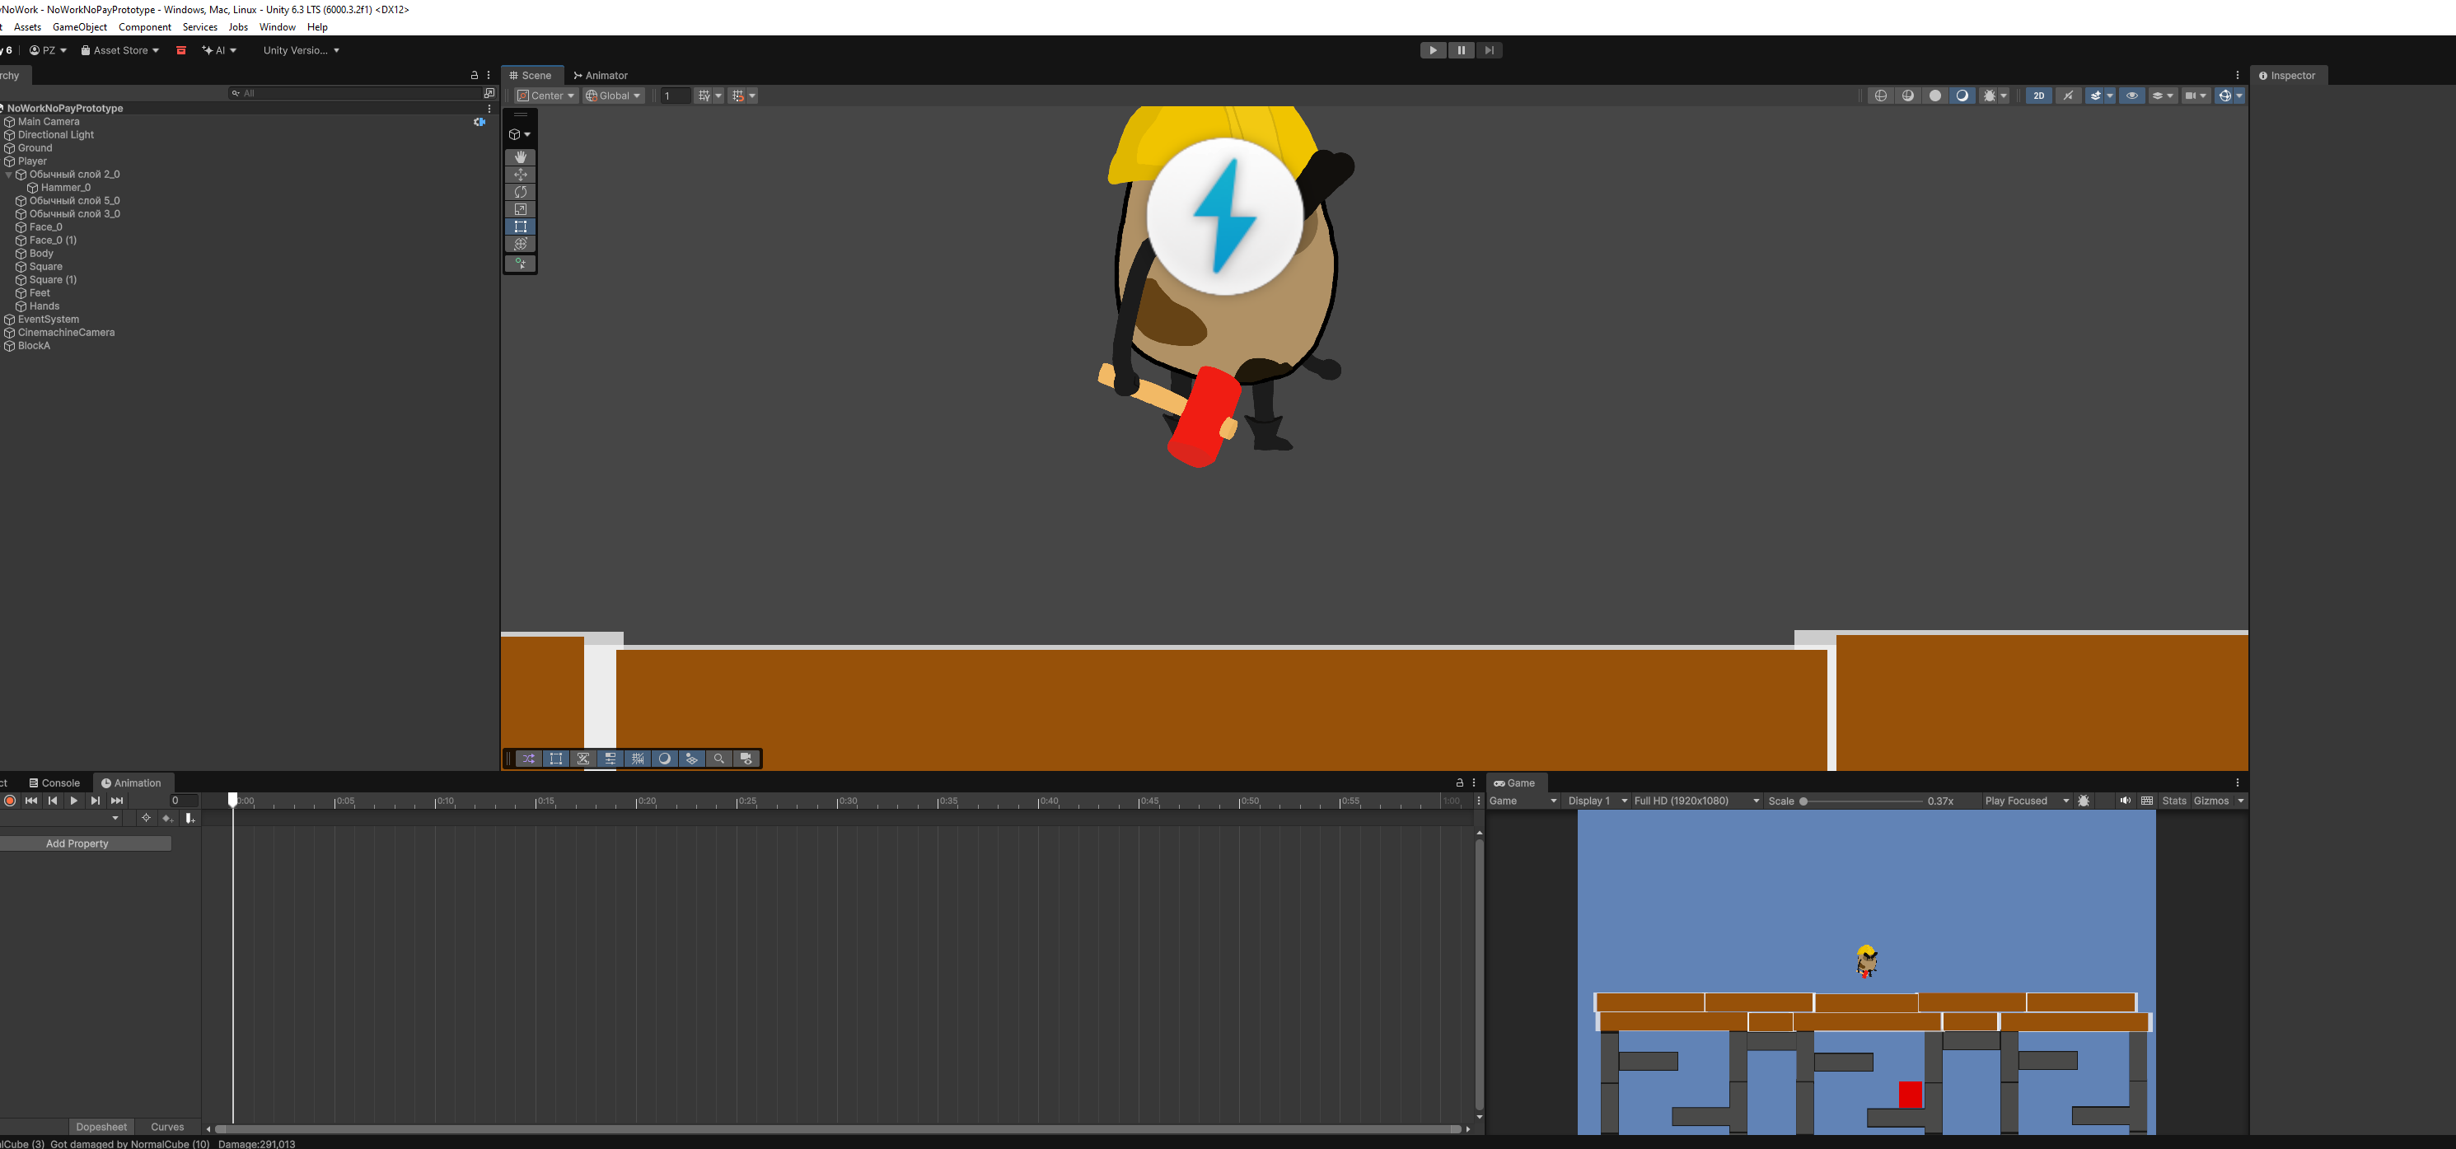The height and width of the screenshot is (1149, 2456).
Task: Select the Rect transform tool
Action: (x=521, y=227)
